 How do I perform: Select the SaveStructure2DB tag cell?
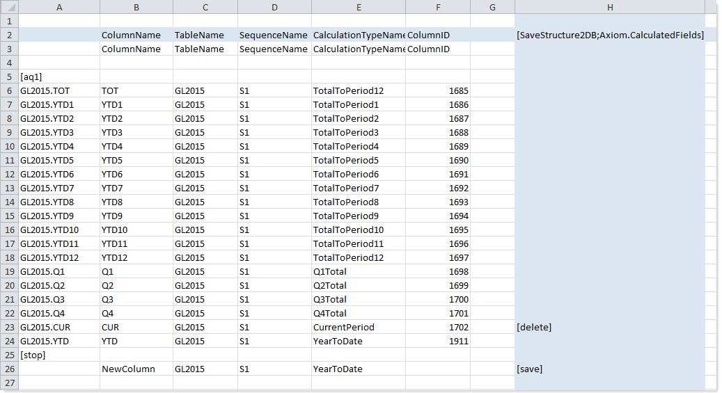(x=609, y=35)
